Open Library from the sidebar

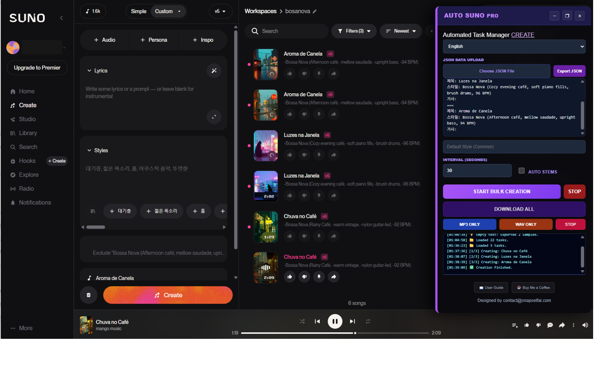(x=24, y=133)
